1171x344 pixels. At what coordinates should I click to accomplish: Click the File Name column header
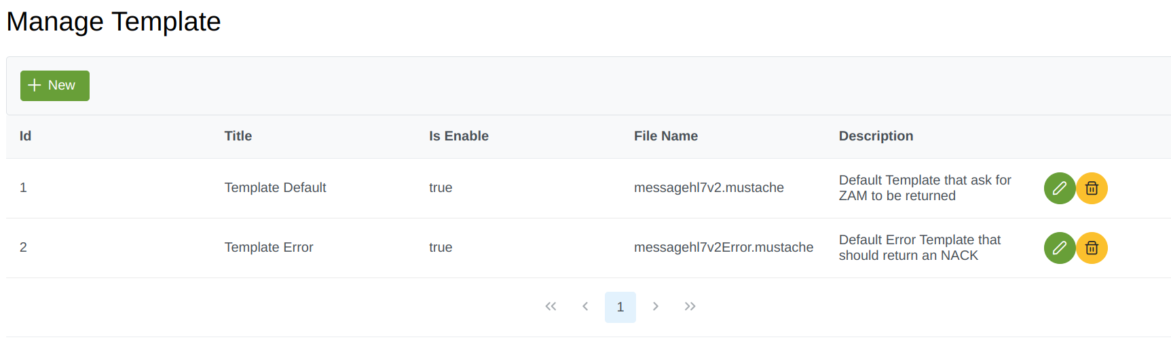665,136
